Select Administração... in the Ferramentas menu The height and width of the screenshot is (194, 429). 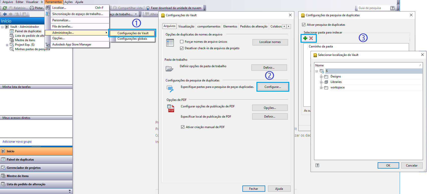pyautogui.click(x=77, y=33)
